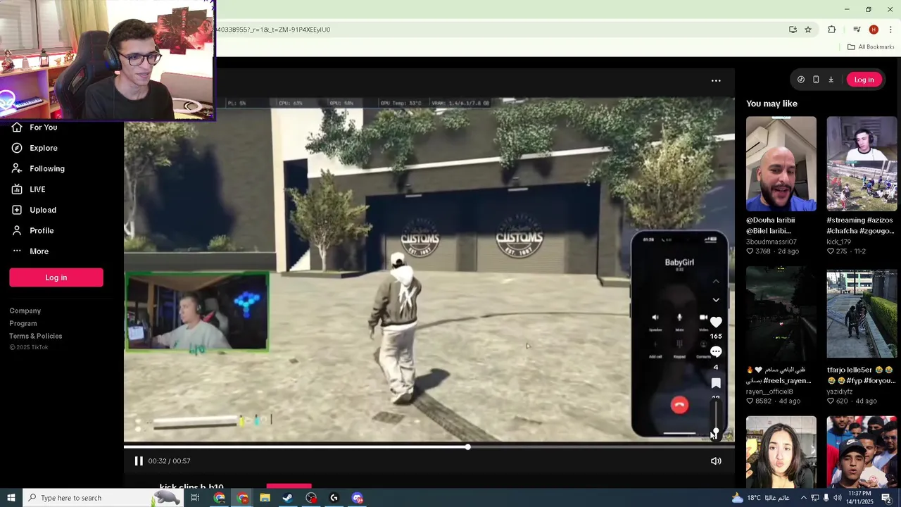The image size is (901, 507).
Task: Open the Program footer link
Action: pyautogui.click(x=23, y=323)
